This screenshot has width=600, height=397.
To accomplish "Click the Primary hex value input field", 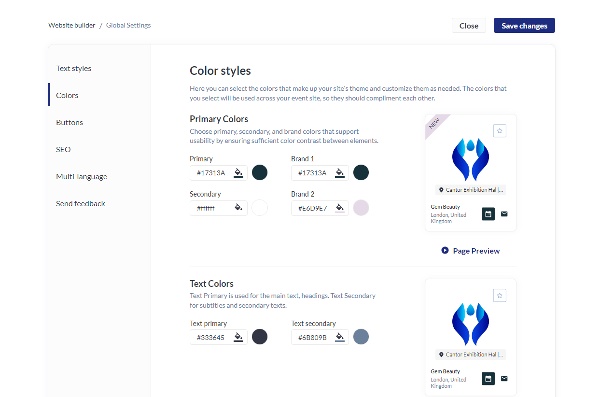I will [x=211, y=172].
